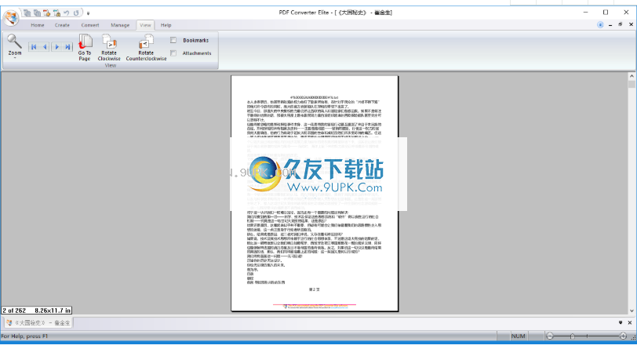This screenshot has height=349, width=637.
Task: Click the vertical scrollbar up arrow
Action: pos(632,76)
